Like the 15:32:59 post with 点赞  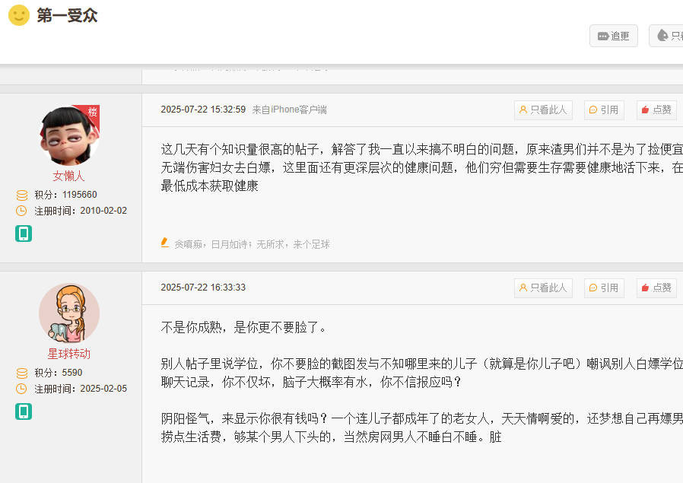[656, 110]
